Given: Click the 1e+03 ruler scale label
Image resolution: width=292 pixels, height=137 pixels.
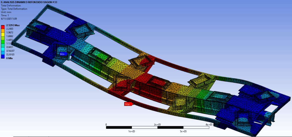Looking at the screenshot, I should [x=132, y=131].
